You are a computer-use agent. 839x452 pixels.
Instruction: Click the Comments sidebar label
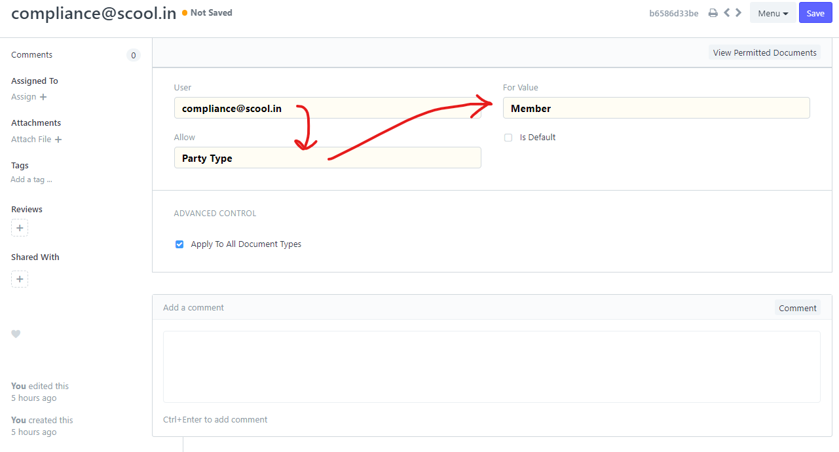31,55
